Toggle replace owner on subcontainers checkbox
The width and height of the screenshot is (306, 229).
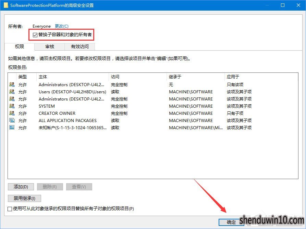(35, 35)
